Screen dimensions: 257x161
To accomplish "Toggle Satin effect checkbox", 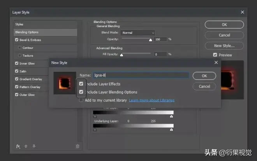I will click(17, 71).
